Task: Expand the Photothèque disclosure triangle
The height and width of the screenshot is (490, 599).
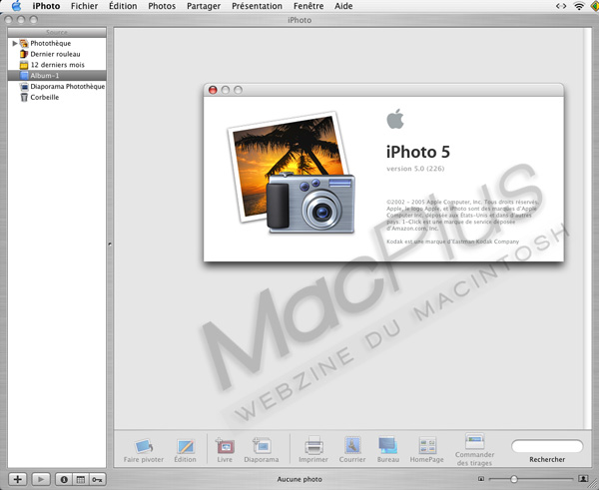Action: (15, 43)
